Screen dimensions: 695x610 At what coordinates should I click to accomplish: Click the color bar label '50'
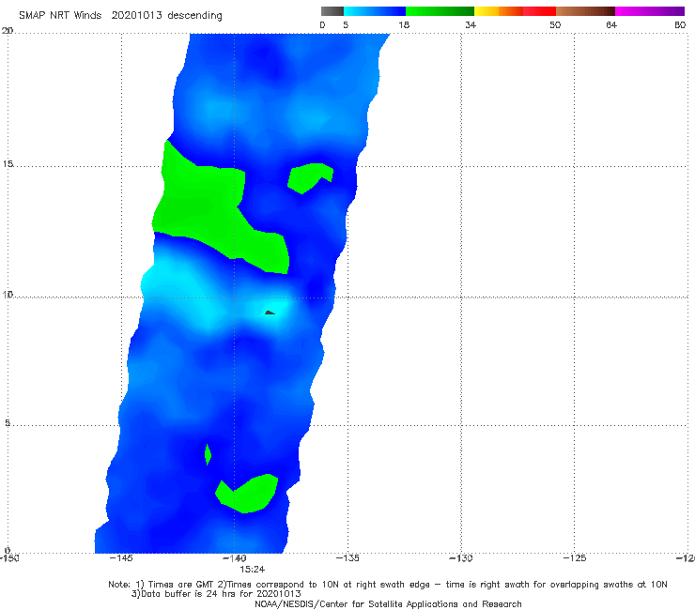[555, 24]
